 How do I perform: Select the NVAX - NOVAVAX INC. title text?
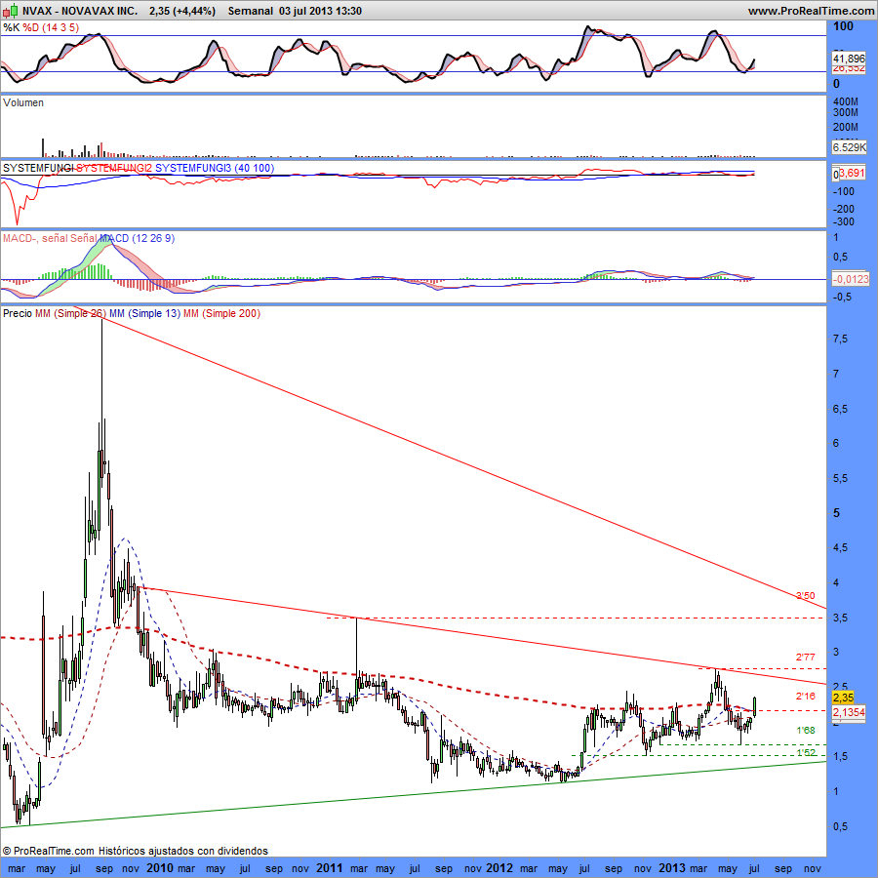(x=80, y=11)
